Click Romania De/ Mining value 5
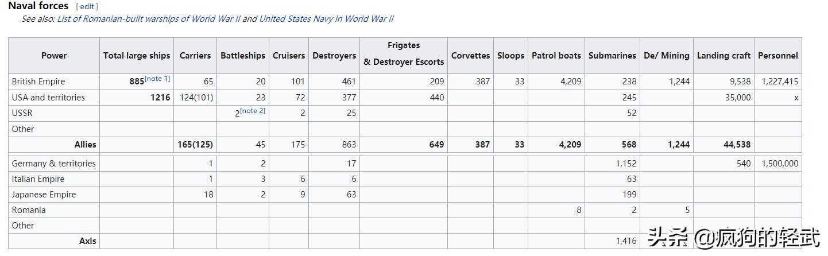 (x=687, y=210)
